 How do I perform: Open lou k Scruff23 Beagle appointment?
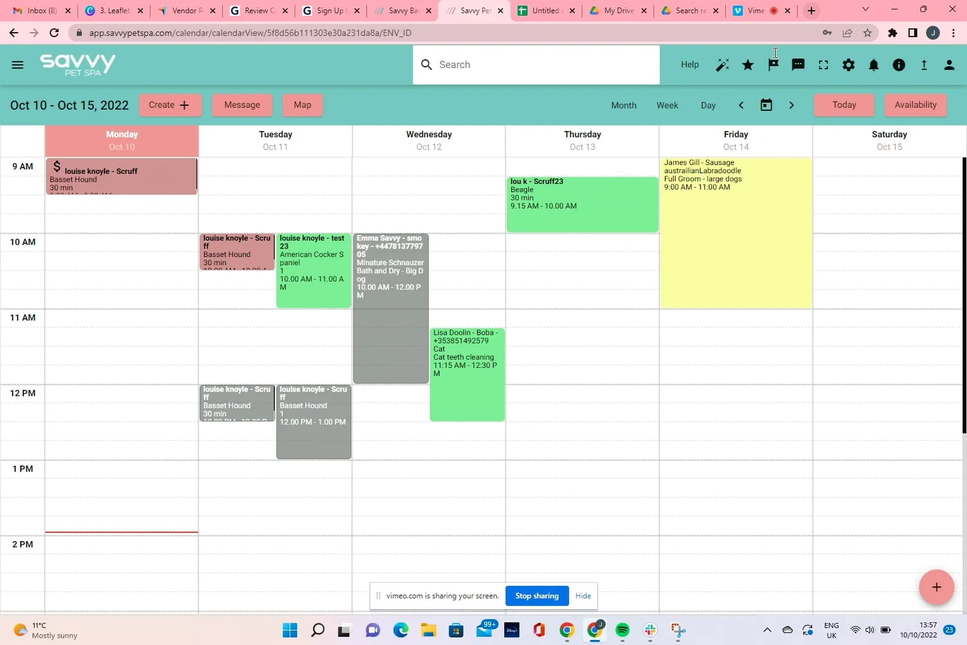tap(582, 205)
